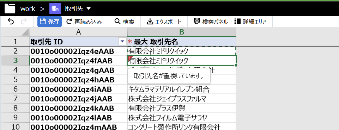Click cell 0010o00002Iqz4iAAB
The width and height of the screenshot is (339, 130).
click(78, 89)
